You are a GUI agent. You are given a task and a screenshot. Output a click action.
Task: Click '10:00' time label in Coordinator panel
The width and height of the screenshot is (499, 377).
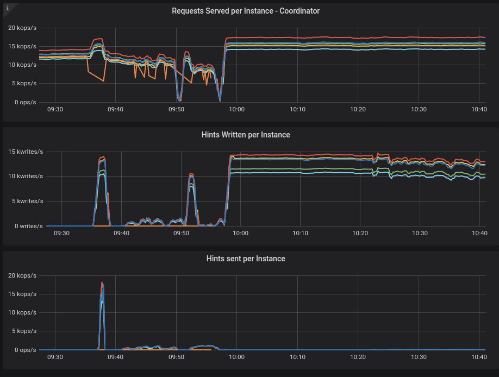click(237, 109)
